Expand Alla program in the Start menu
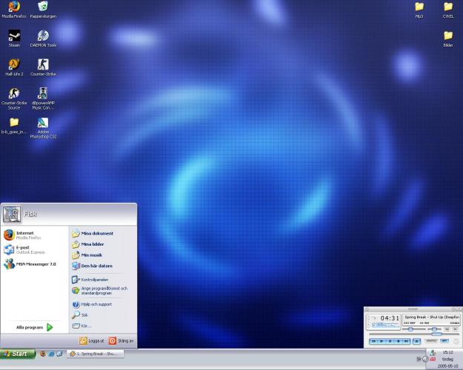This screenshot has width=463, height=370. pyautogui.click(x=35, y=326)
